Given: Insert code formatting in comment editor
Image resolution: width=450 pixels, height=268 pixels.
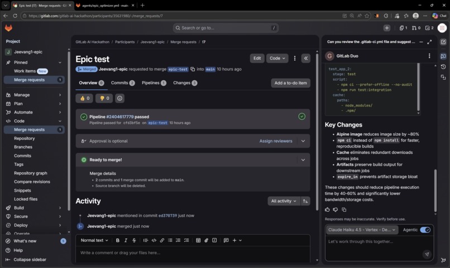Looking at the screenshot, I should coord(154,240).
